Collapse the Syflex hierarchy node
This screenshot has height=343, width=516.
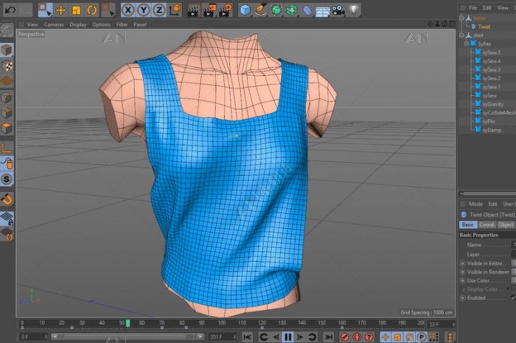[466, 44]
